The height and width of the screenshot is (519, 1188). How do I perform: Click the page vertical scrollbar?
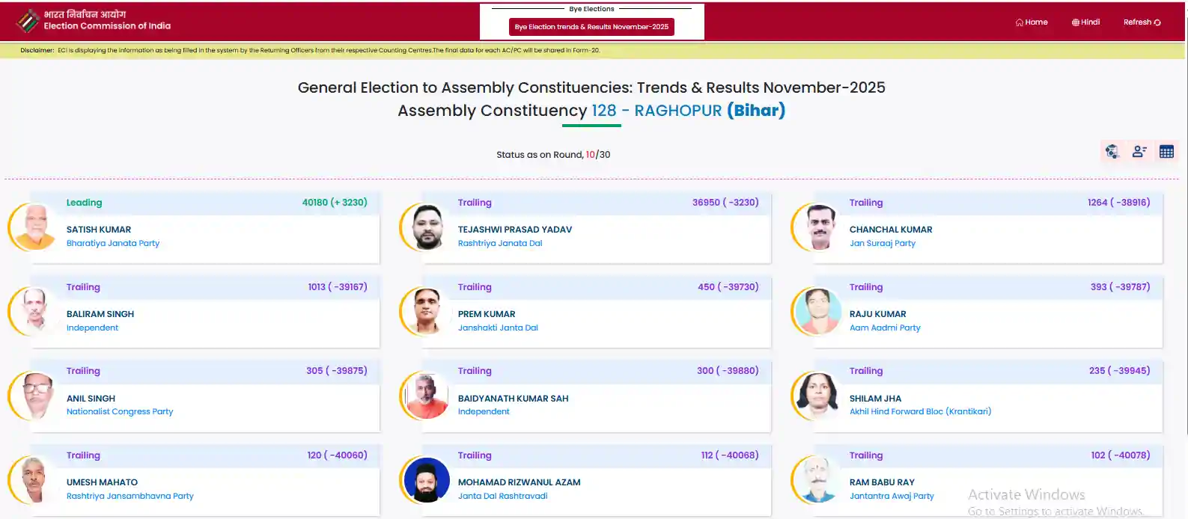click(1185, 224)
